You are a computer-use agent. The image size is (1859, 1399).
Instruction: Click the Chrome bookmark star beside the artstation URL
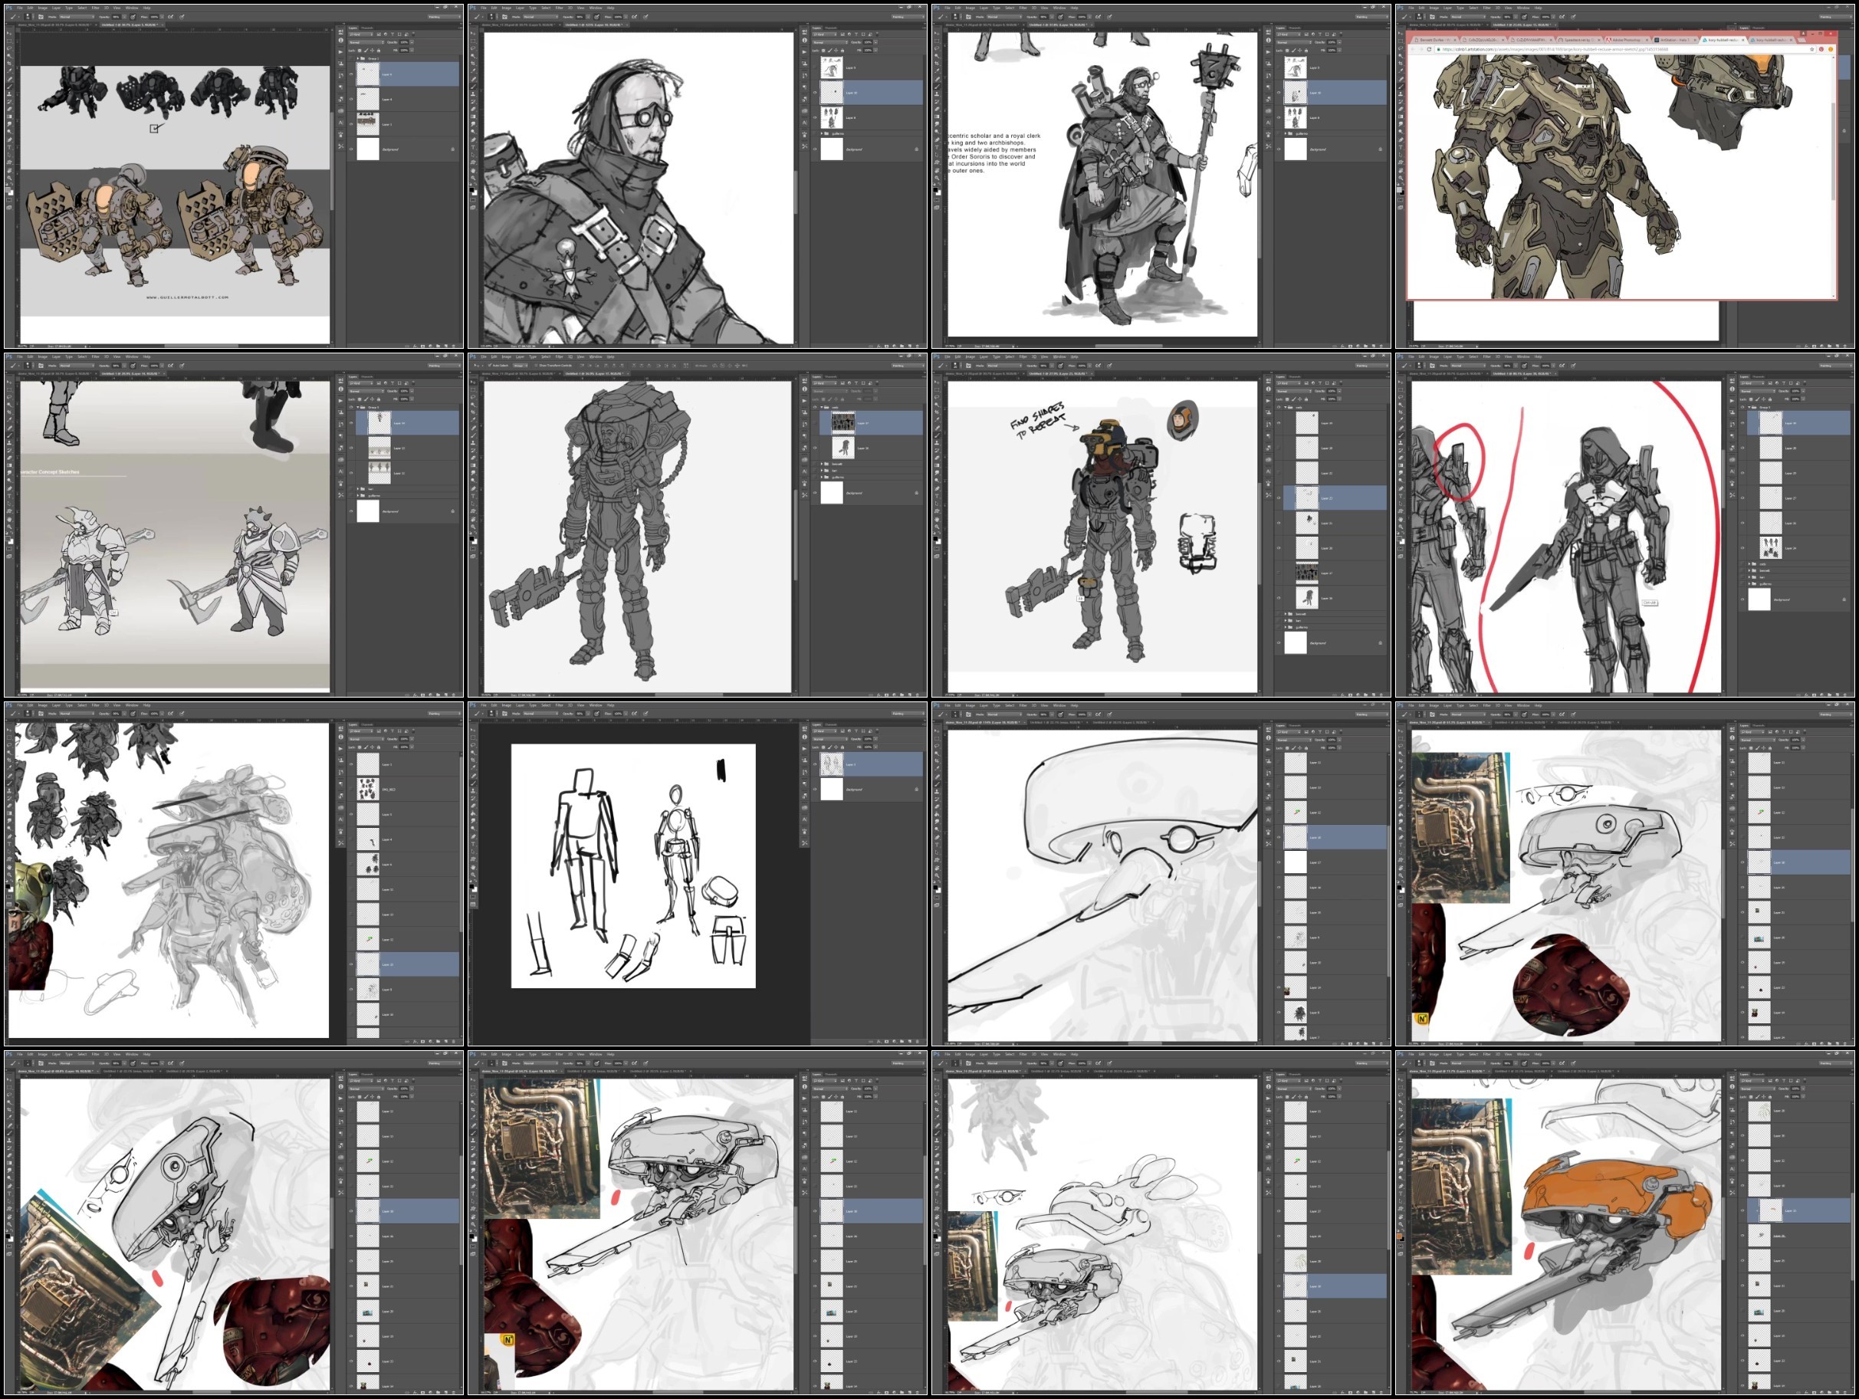1812,50
